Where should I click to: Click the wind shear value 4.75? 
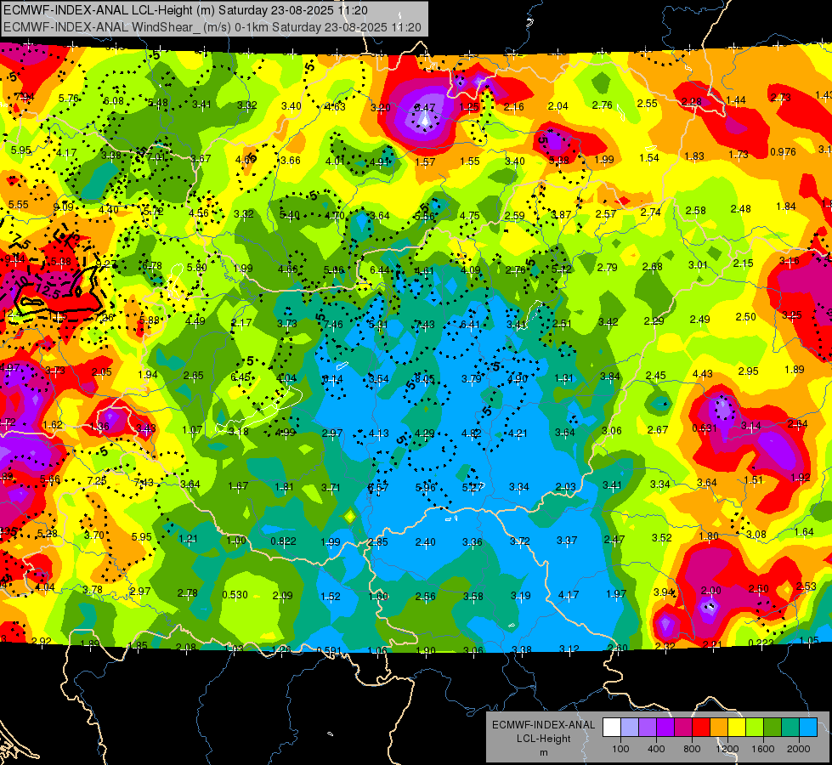coord(470,216)
